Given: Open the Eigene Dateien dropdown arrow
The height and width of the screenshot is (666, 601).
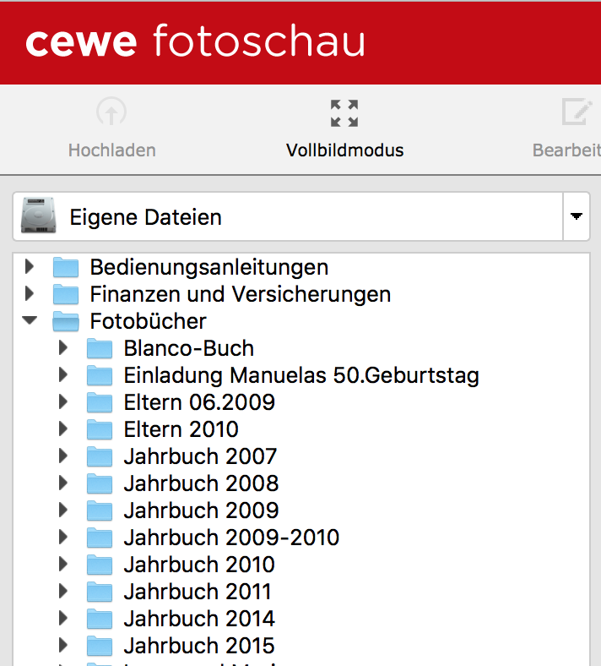Looking at the screenshot, I should click(x=577, y=216).
